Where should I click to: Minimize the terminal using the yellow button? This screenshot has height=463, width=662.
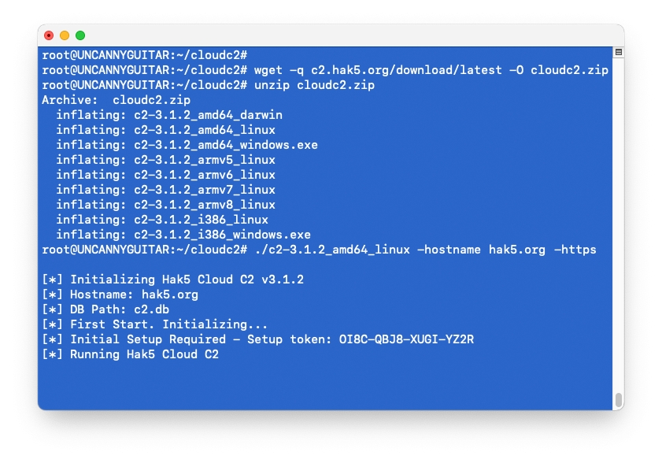(x=65, y=35)
